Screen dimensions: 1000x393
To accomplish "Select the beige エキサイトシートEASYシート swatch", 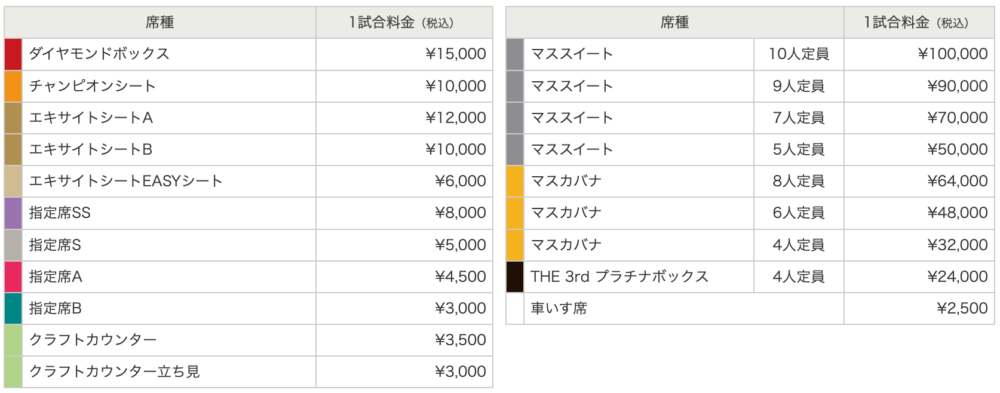I will [13, 181].
